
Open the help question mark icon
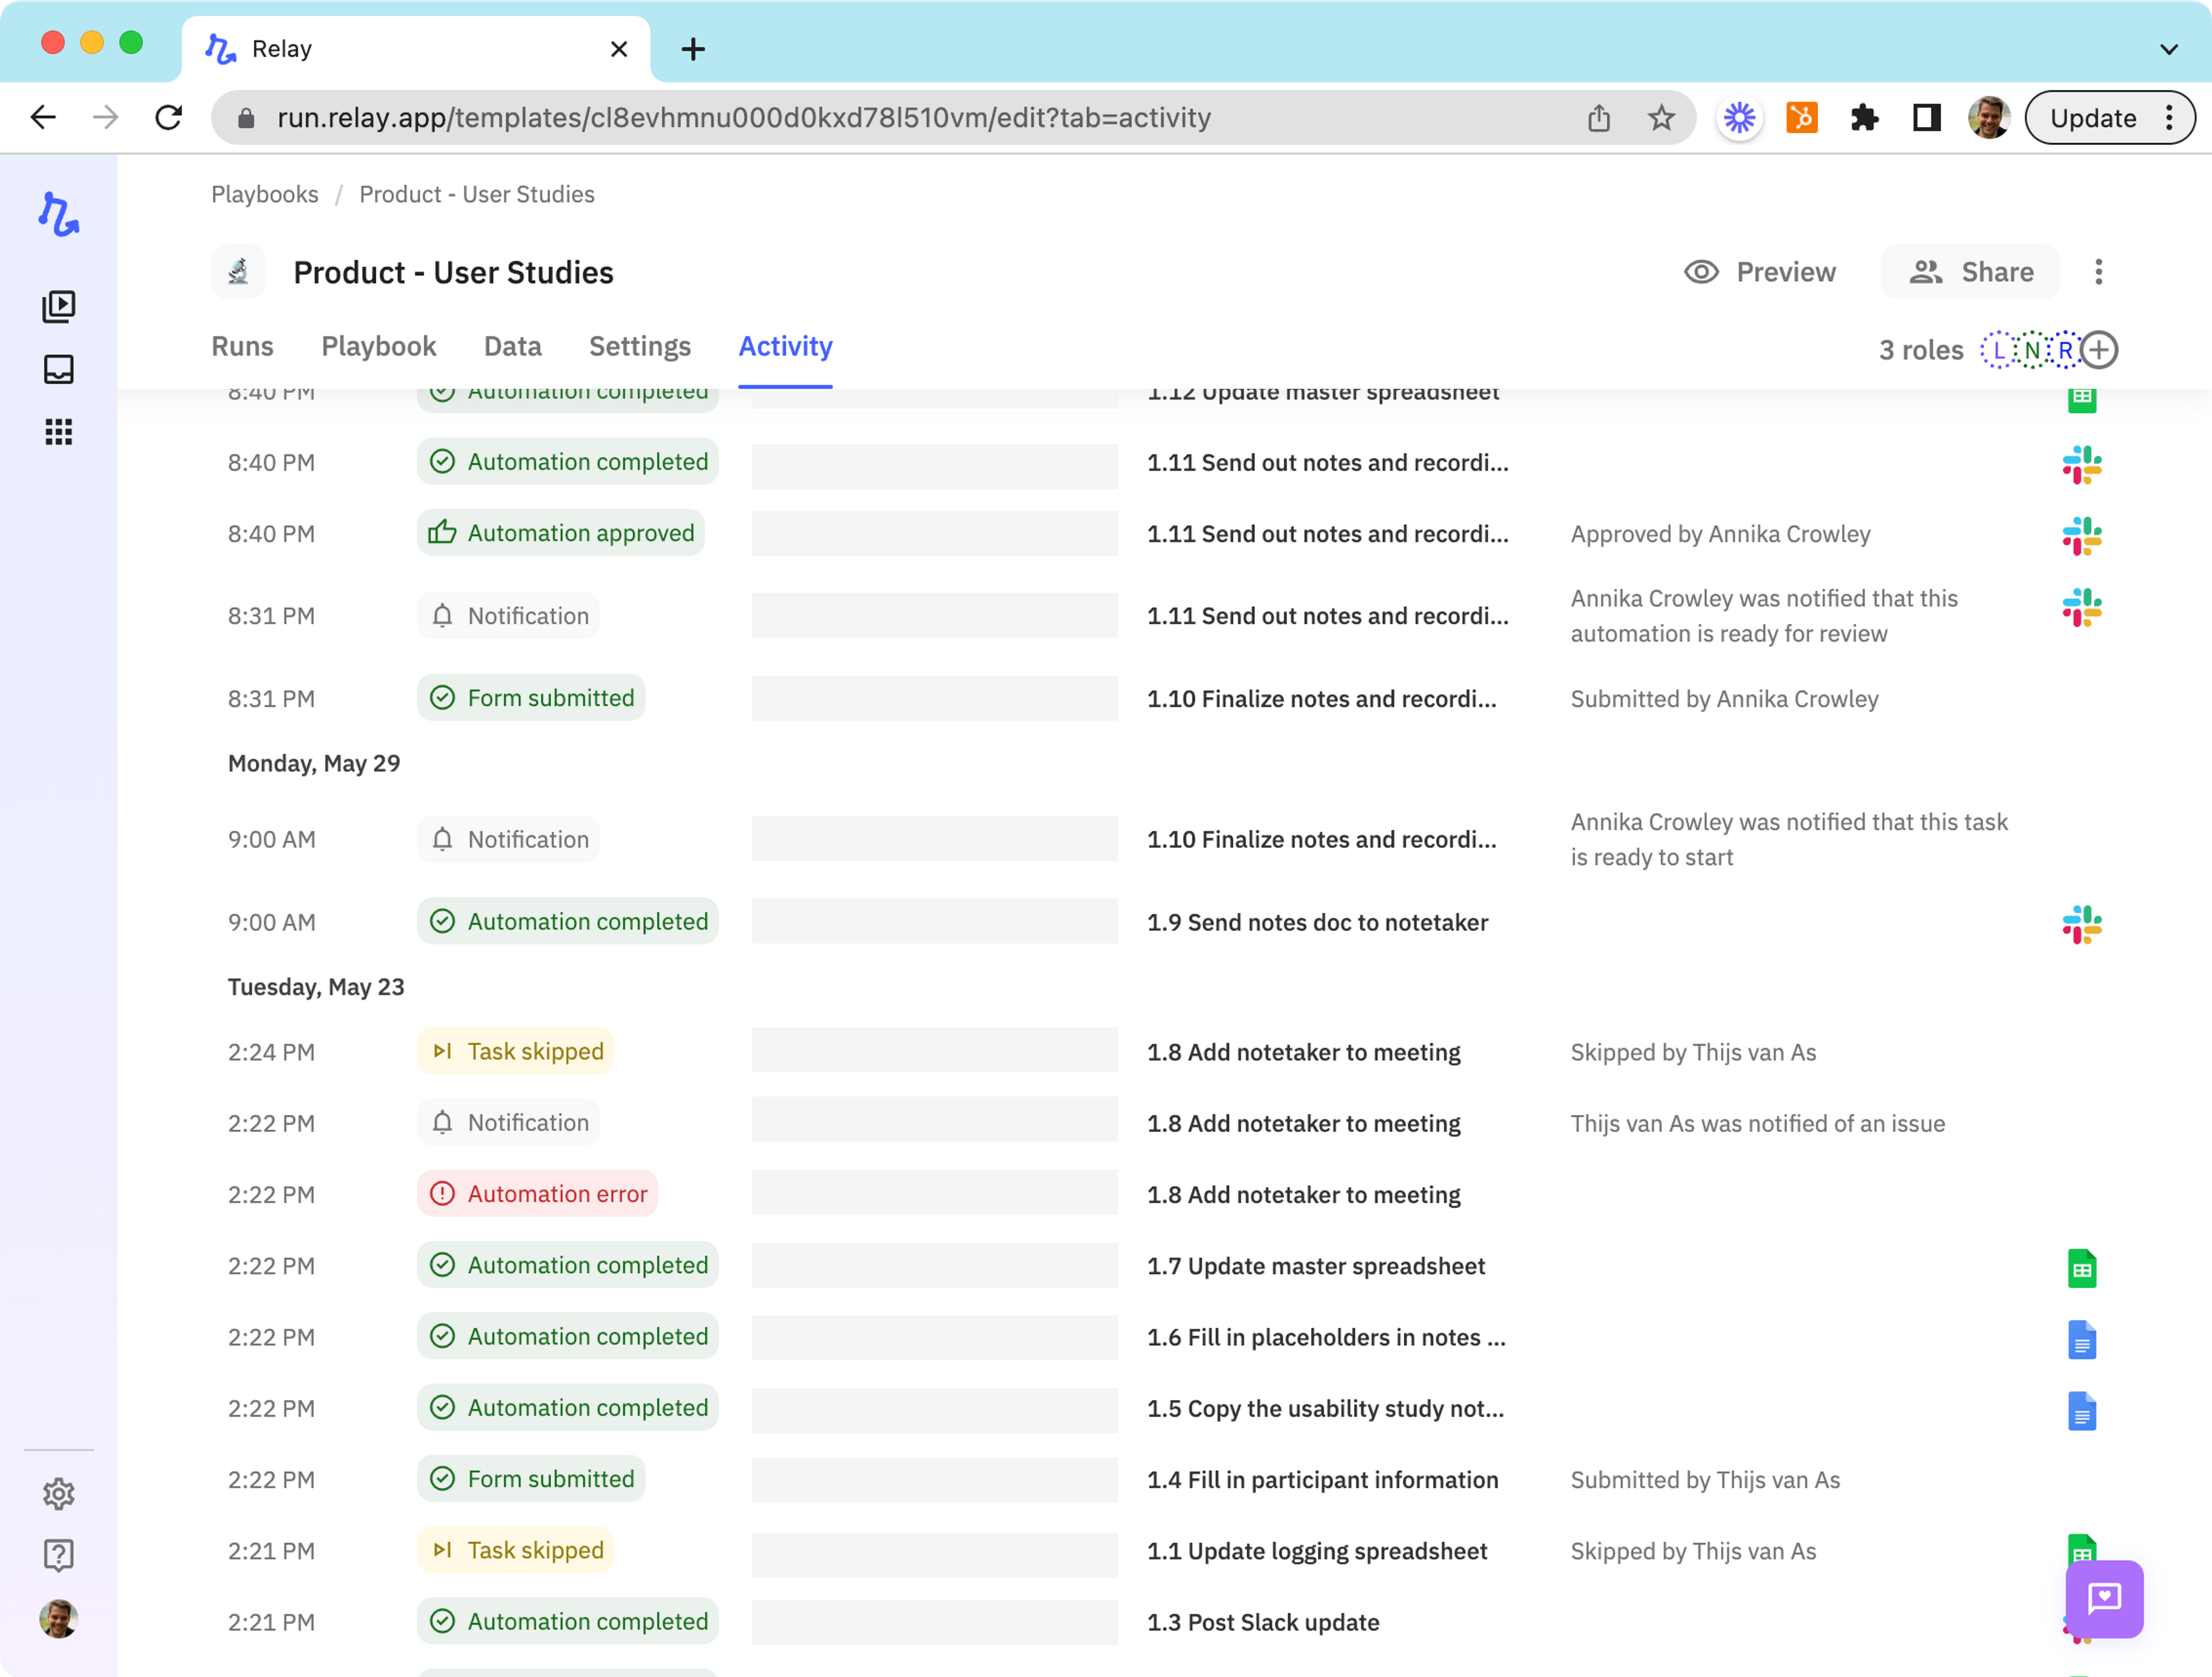[x=58, y=1555]
